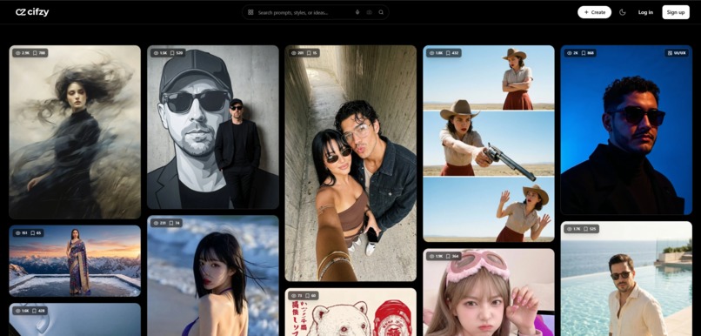Bookmark the girl with pink goggles card
701x336 pixels.
(x=449, y=257)
